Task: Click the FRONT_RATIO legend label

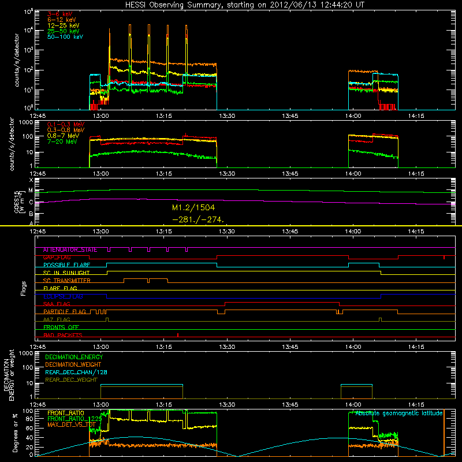Action: pos(66,413)
